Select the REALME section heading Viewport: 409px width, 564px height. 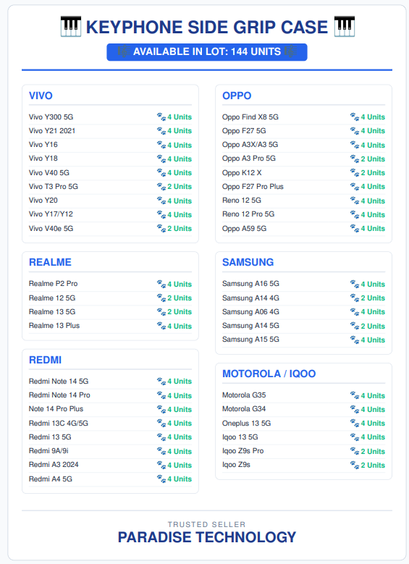pos(50,262)
